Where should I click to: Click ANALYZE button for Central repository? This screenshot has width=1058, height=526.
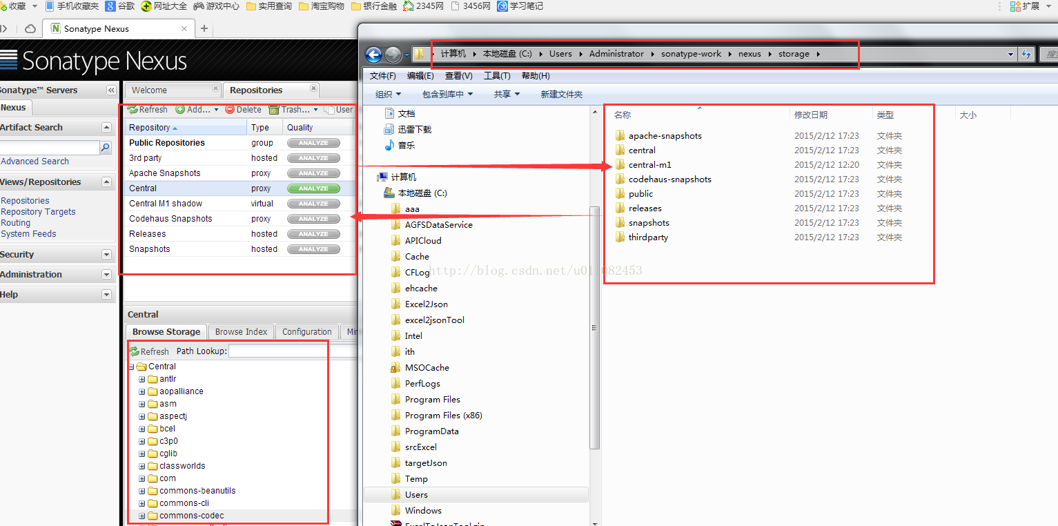[313, 188]
